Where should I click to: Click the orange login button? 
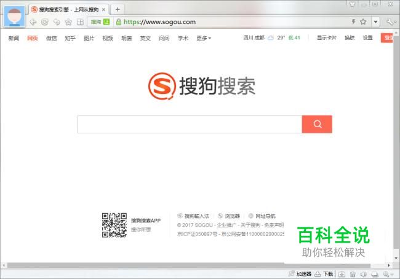coord(386,37)
